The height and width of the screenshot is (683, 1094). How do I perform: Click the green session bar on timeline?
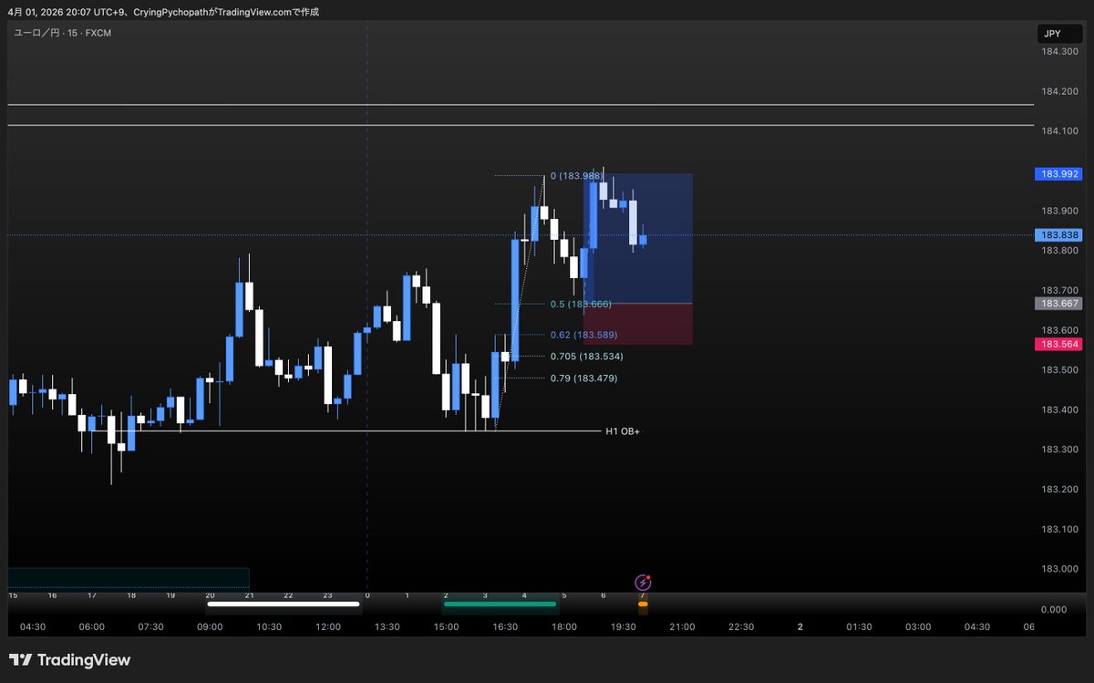coord(500,604)
